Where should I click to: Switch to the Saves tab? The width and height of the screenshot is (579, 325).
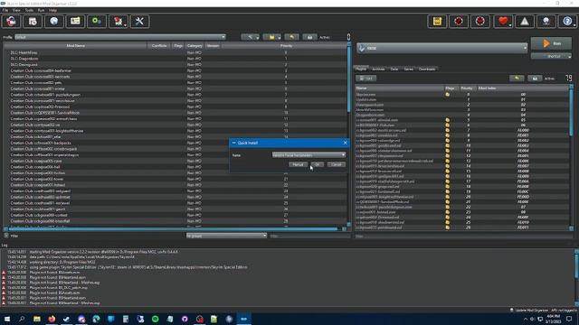(x=408, y=69)
